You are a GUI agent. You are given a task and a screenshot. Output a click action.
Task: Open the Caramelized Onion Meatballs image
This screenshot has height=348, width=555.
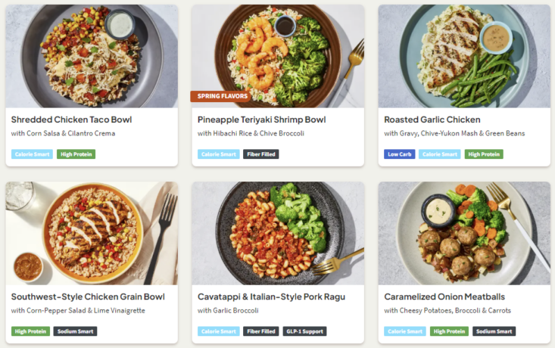[464, 233]
